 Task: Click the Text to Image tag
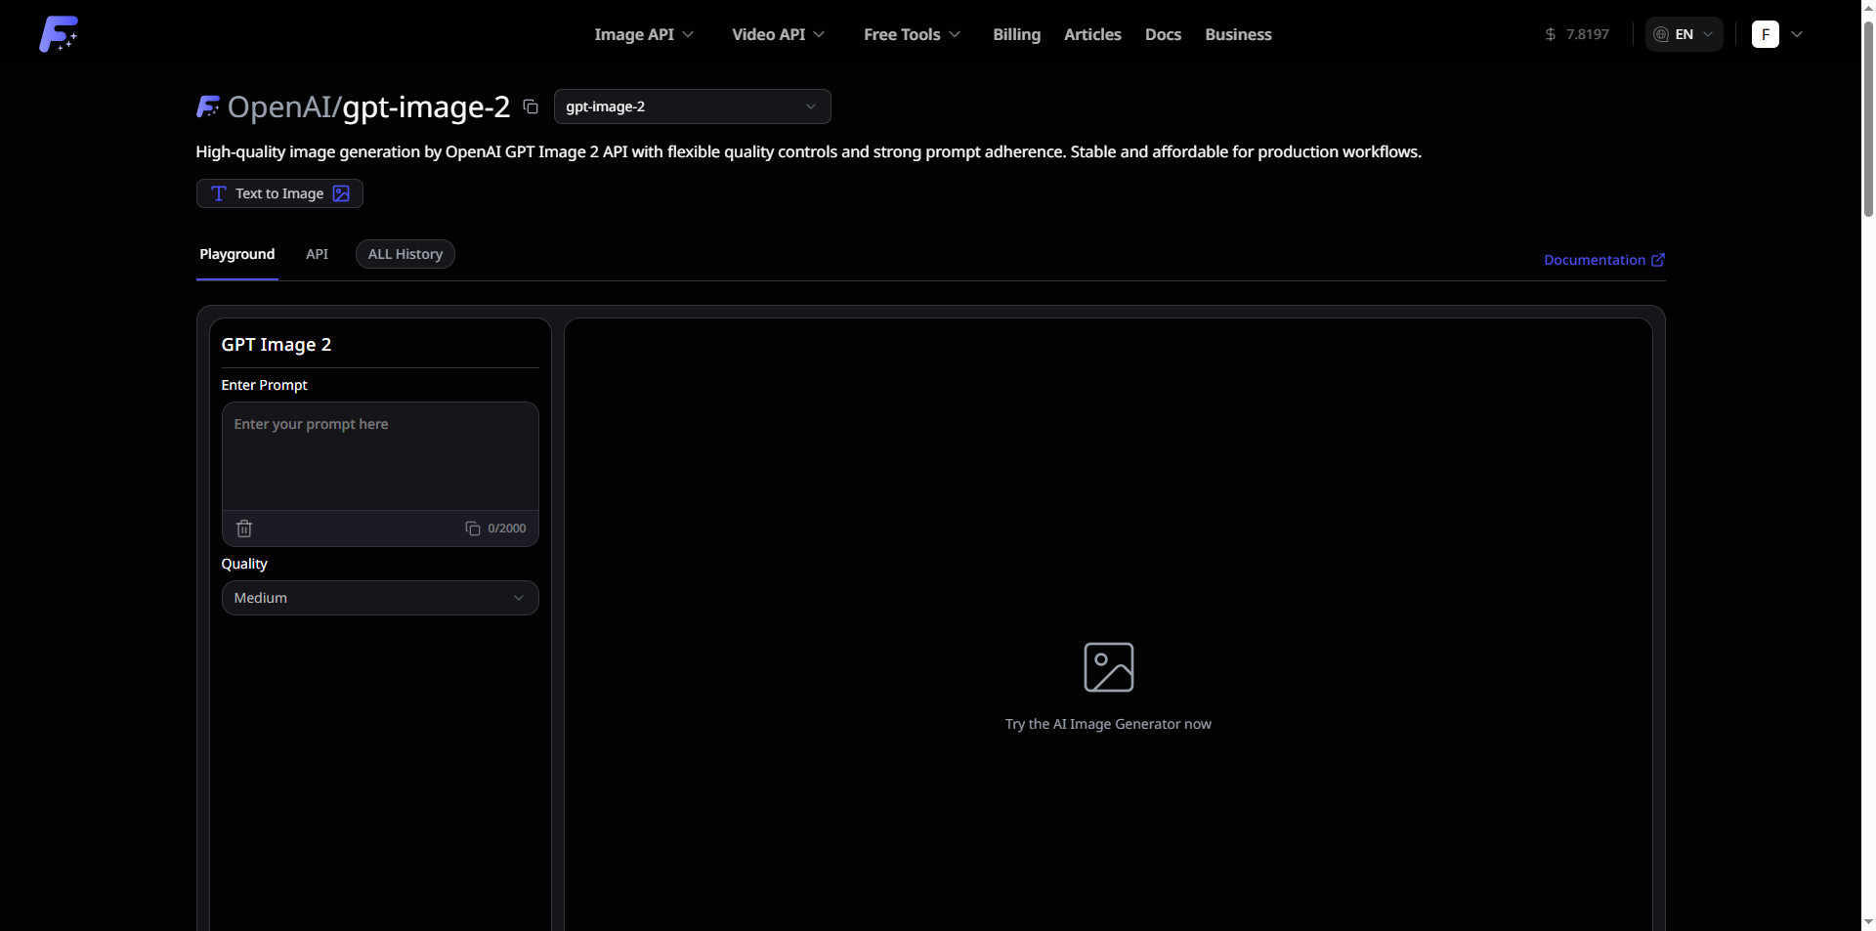coord(279,193)
